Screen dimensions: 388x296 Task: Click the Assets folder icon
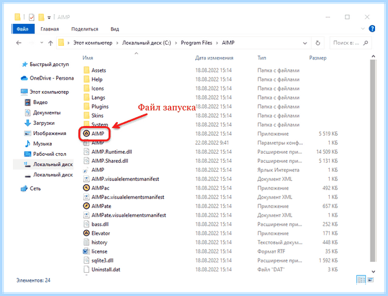click(87, 70)
